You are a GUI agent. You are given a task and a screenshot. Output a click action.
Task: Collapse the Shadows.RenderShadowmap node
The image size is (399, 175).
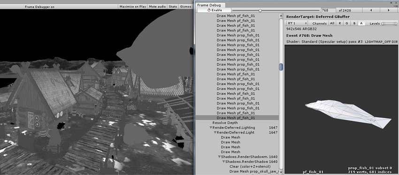[219, 157]
